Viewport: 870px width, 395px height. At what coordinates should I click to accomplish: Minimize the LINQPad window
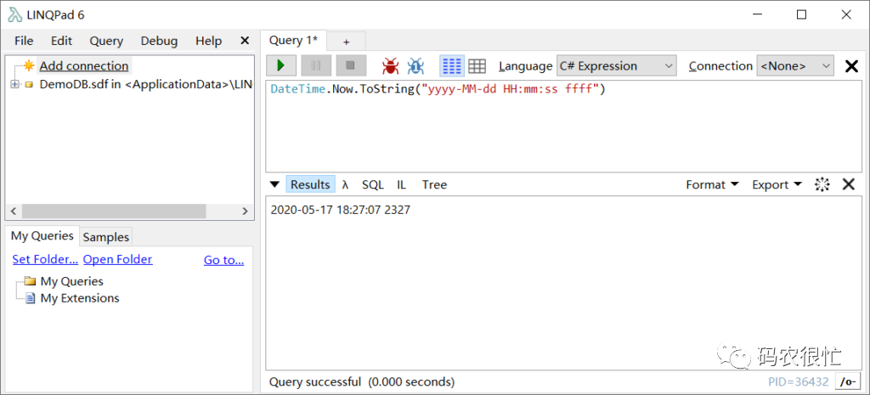point(756,15)
